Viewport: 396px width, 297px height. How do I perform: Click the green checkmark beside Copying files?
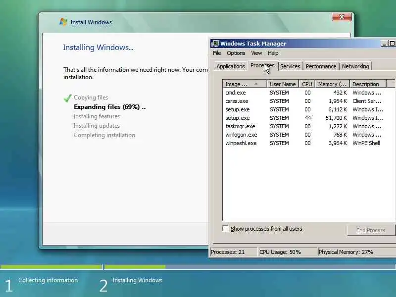68,98
